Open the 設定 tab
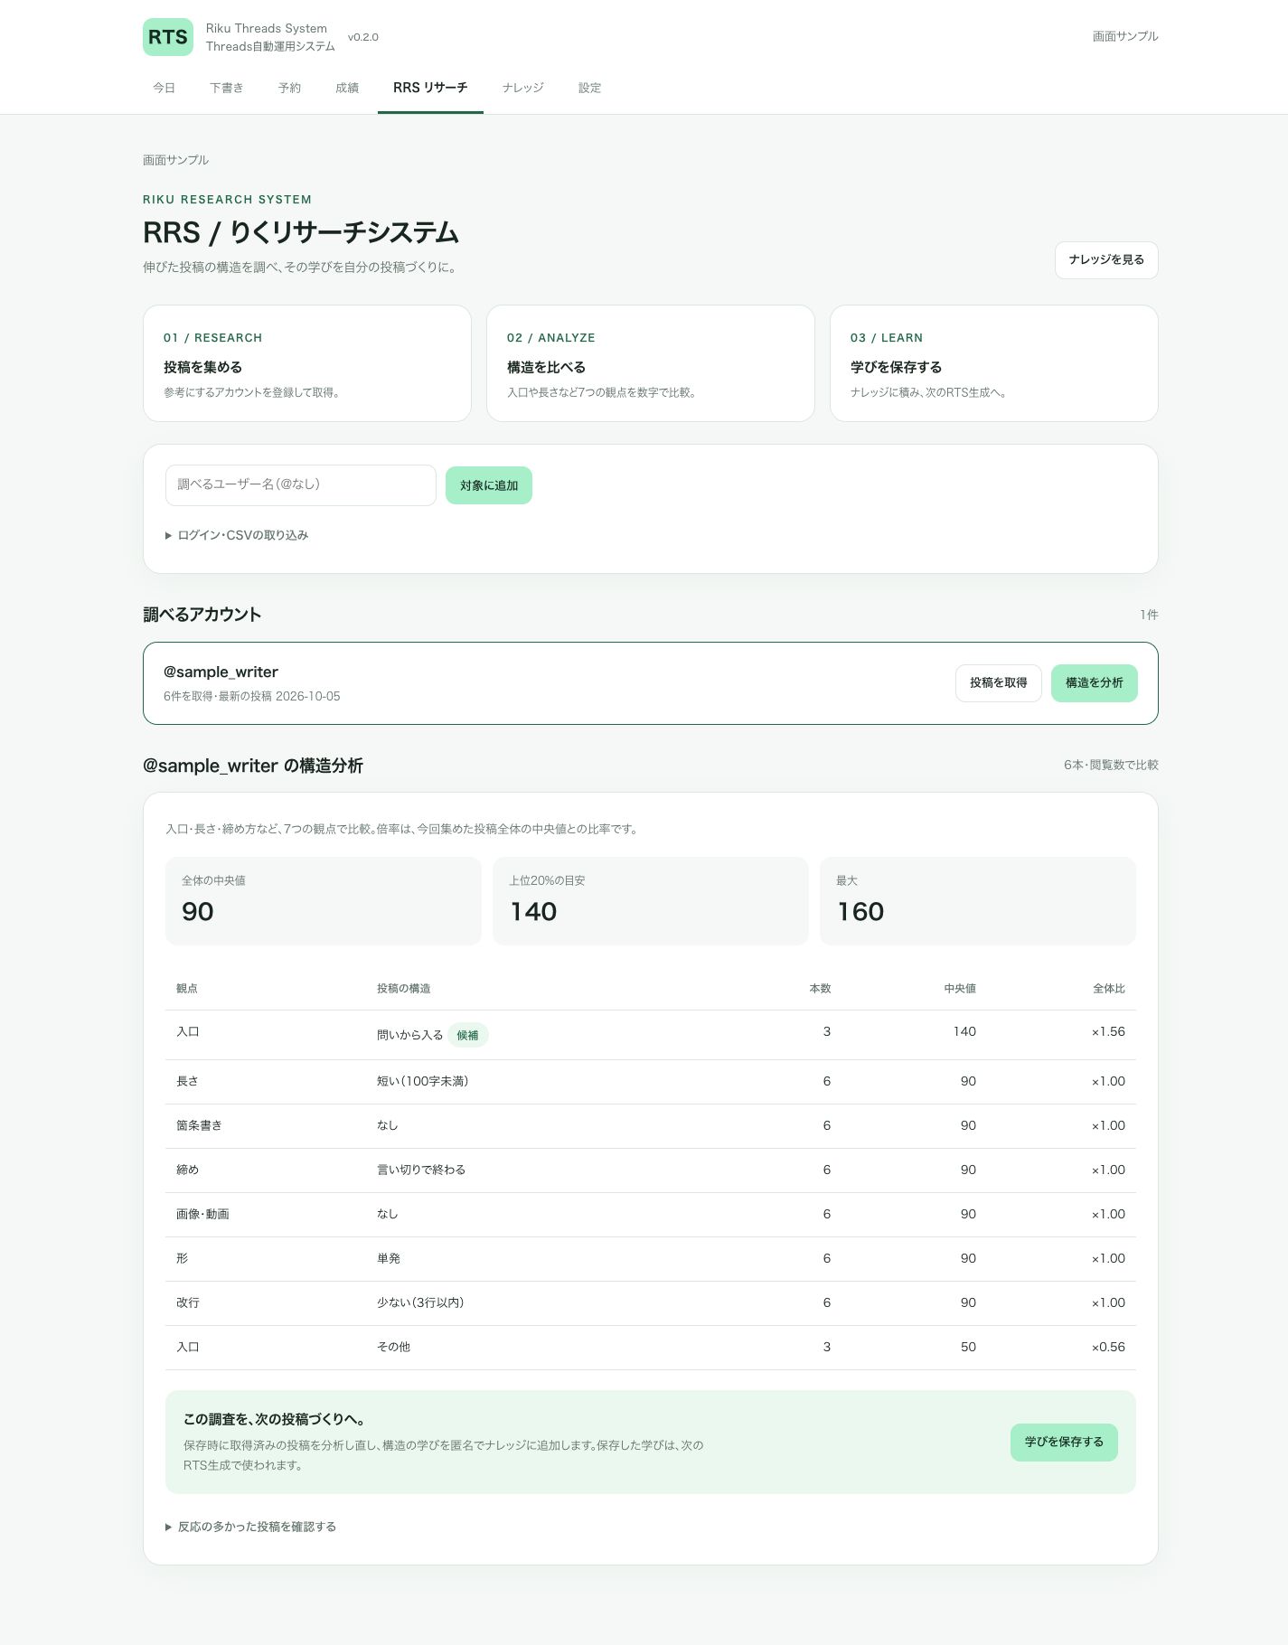The height and width of the screenshot is (1645, 1288). click(x=589, y=88)
